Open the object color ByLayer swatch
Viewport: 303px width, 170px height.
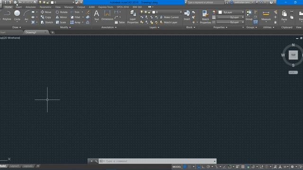click(220, 12)
